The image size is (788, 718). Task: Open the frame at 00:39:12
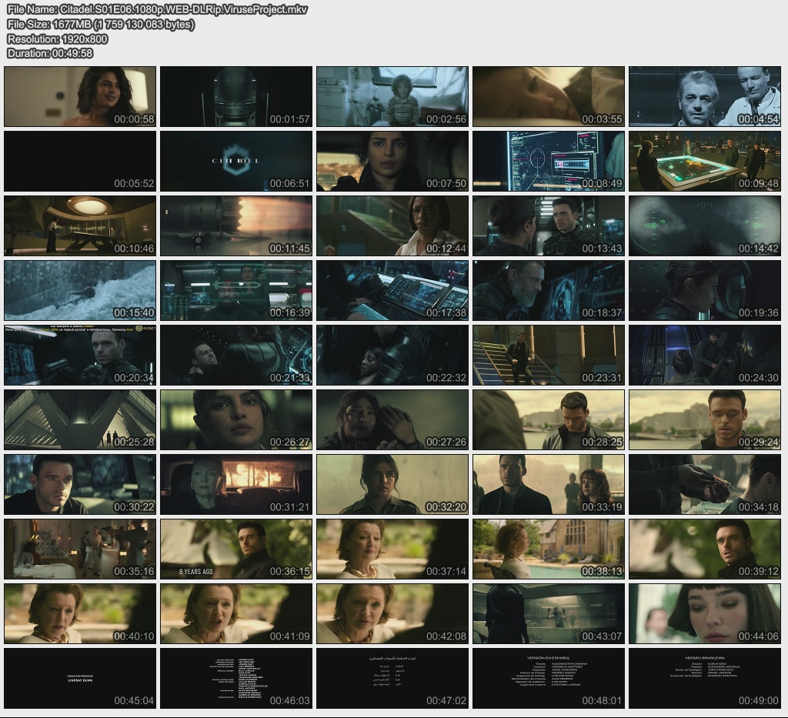click(x=705, y=549)
